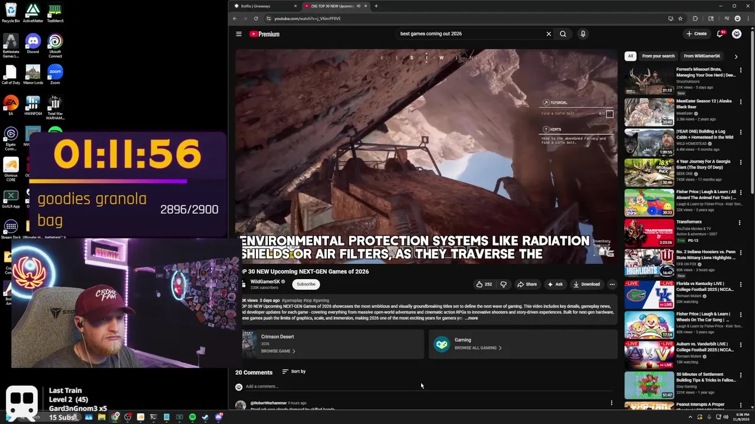Open Chrome three-dot menu
Screen dimensions: 755x424
[748, 18]
